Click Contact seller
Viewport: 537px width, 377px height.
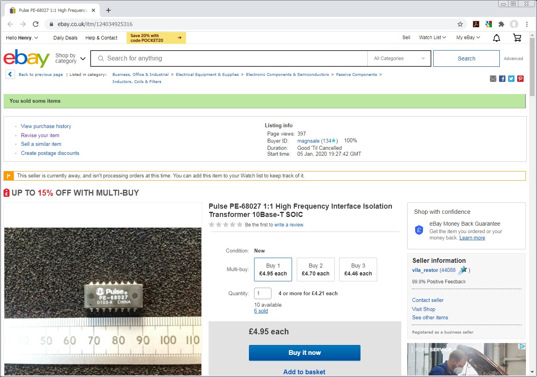pyautogui.click(x=428, y=300)
